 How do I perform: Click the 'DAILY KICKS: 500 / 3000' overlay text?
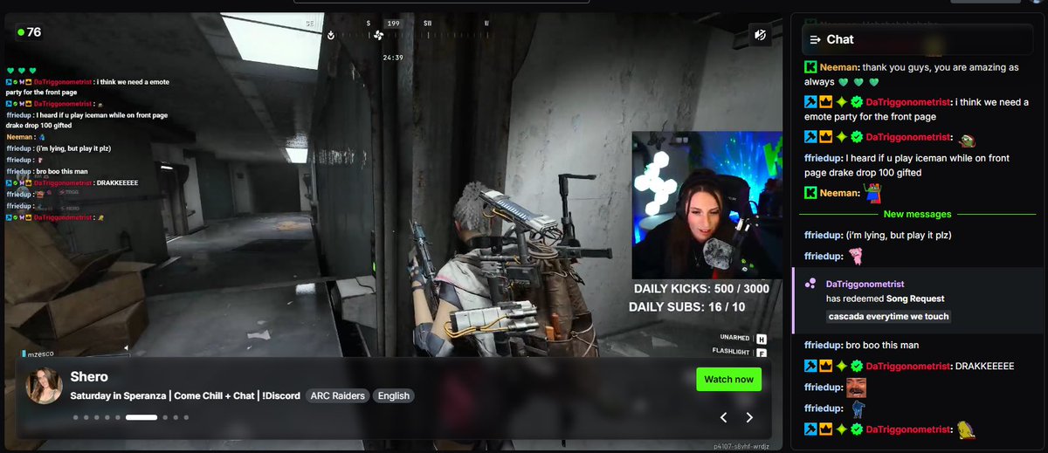[701, 289]
